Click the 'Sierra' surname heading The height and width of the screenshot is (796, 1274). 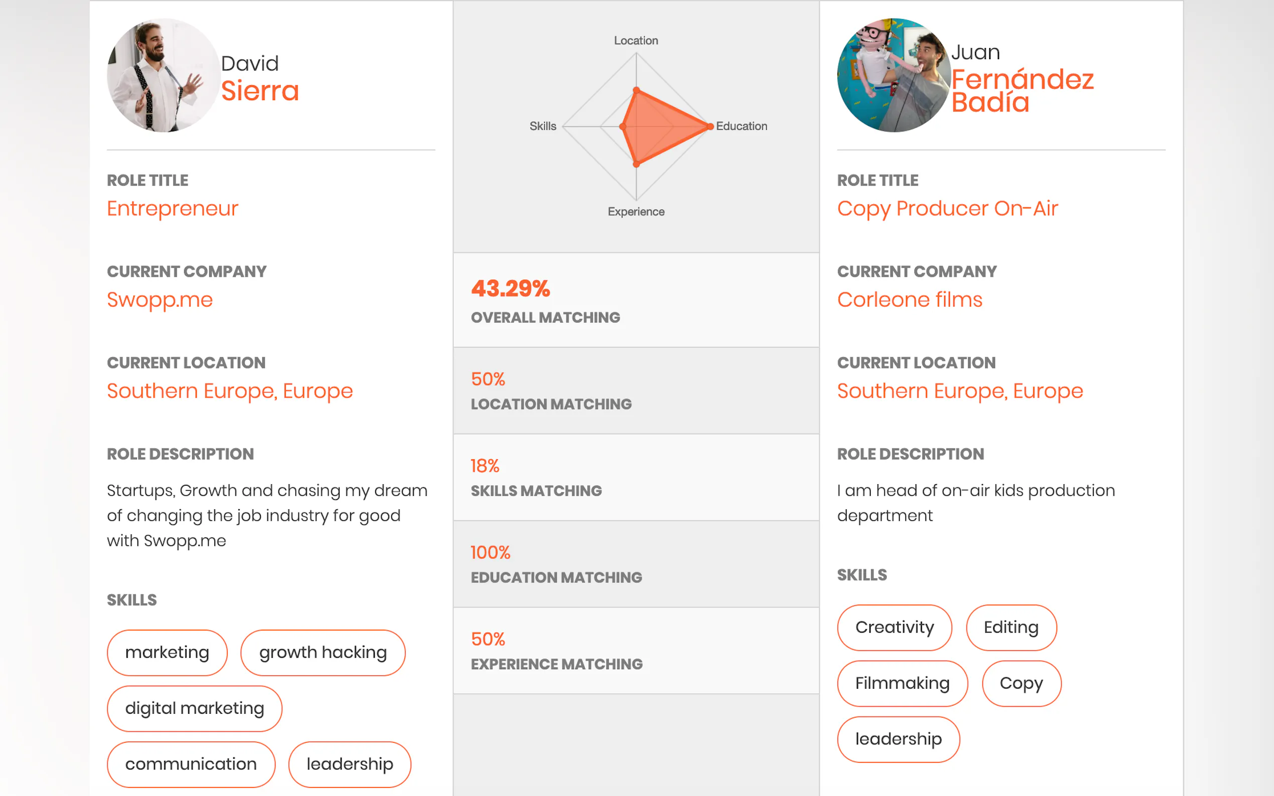pyautogui.click(x=260, y=91)
